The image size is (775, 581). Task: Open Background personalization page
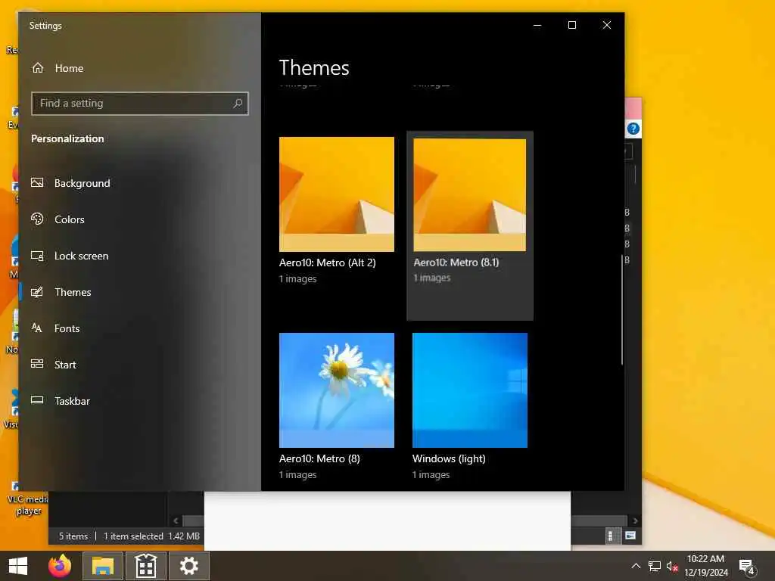click(82, 183)
